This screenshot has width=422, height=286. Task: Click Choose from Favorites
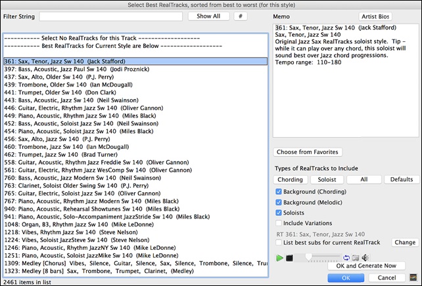pos(308,152)
